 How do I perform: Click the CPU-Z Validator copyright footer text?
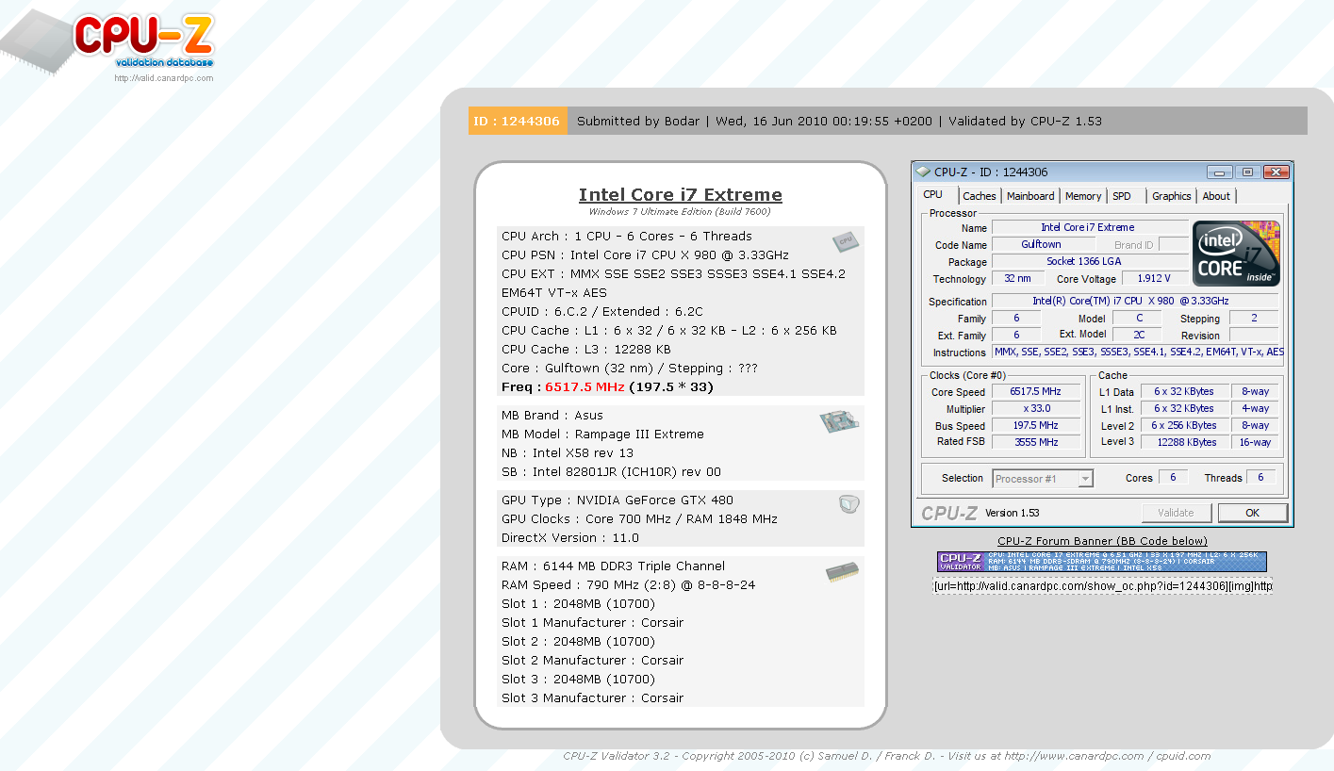pyautogui.click(x=886, y=756)
